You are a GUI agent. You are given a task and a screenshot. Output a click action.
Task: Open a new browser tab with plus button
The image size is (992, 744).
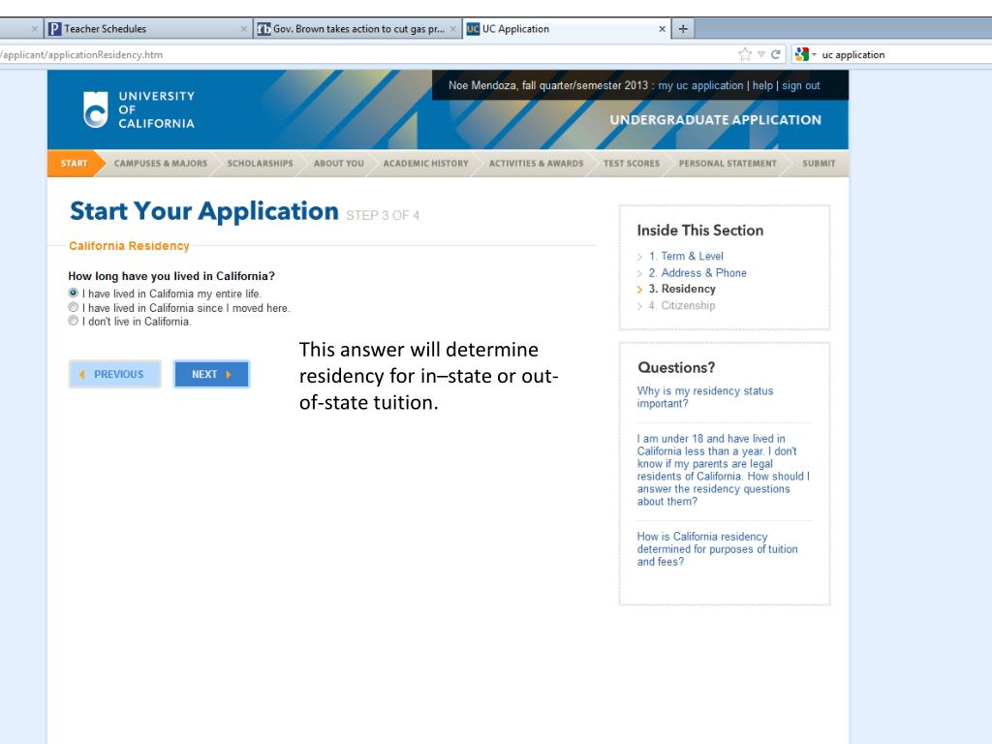tap(683, 28)
